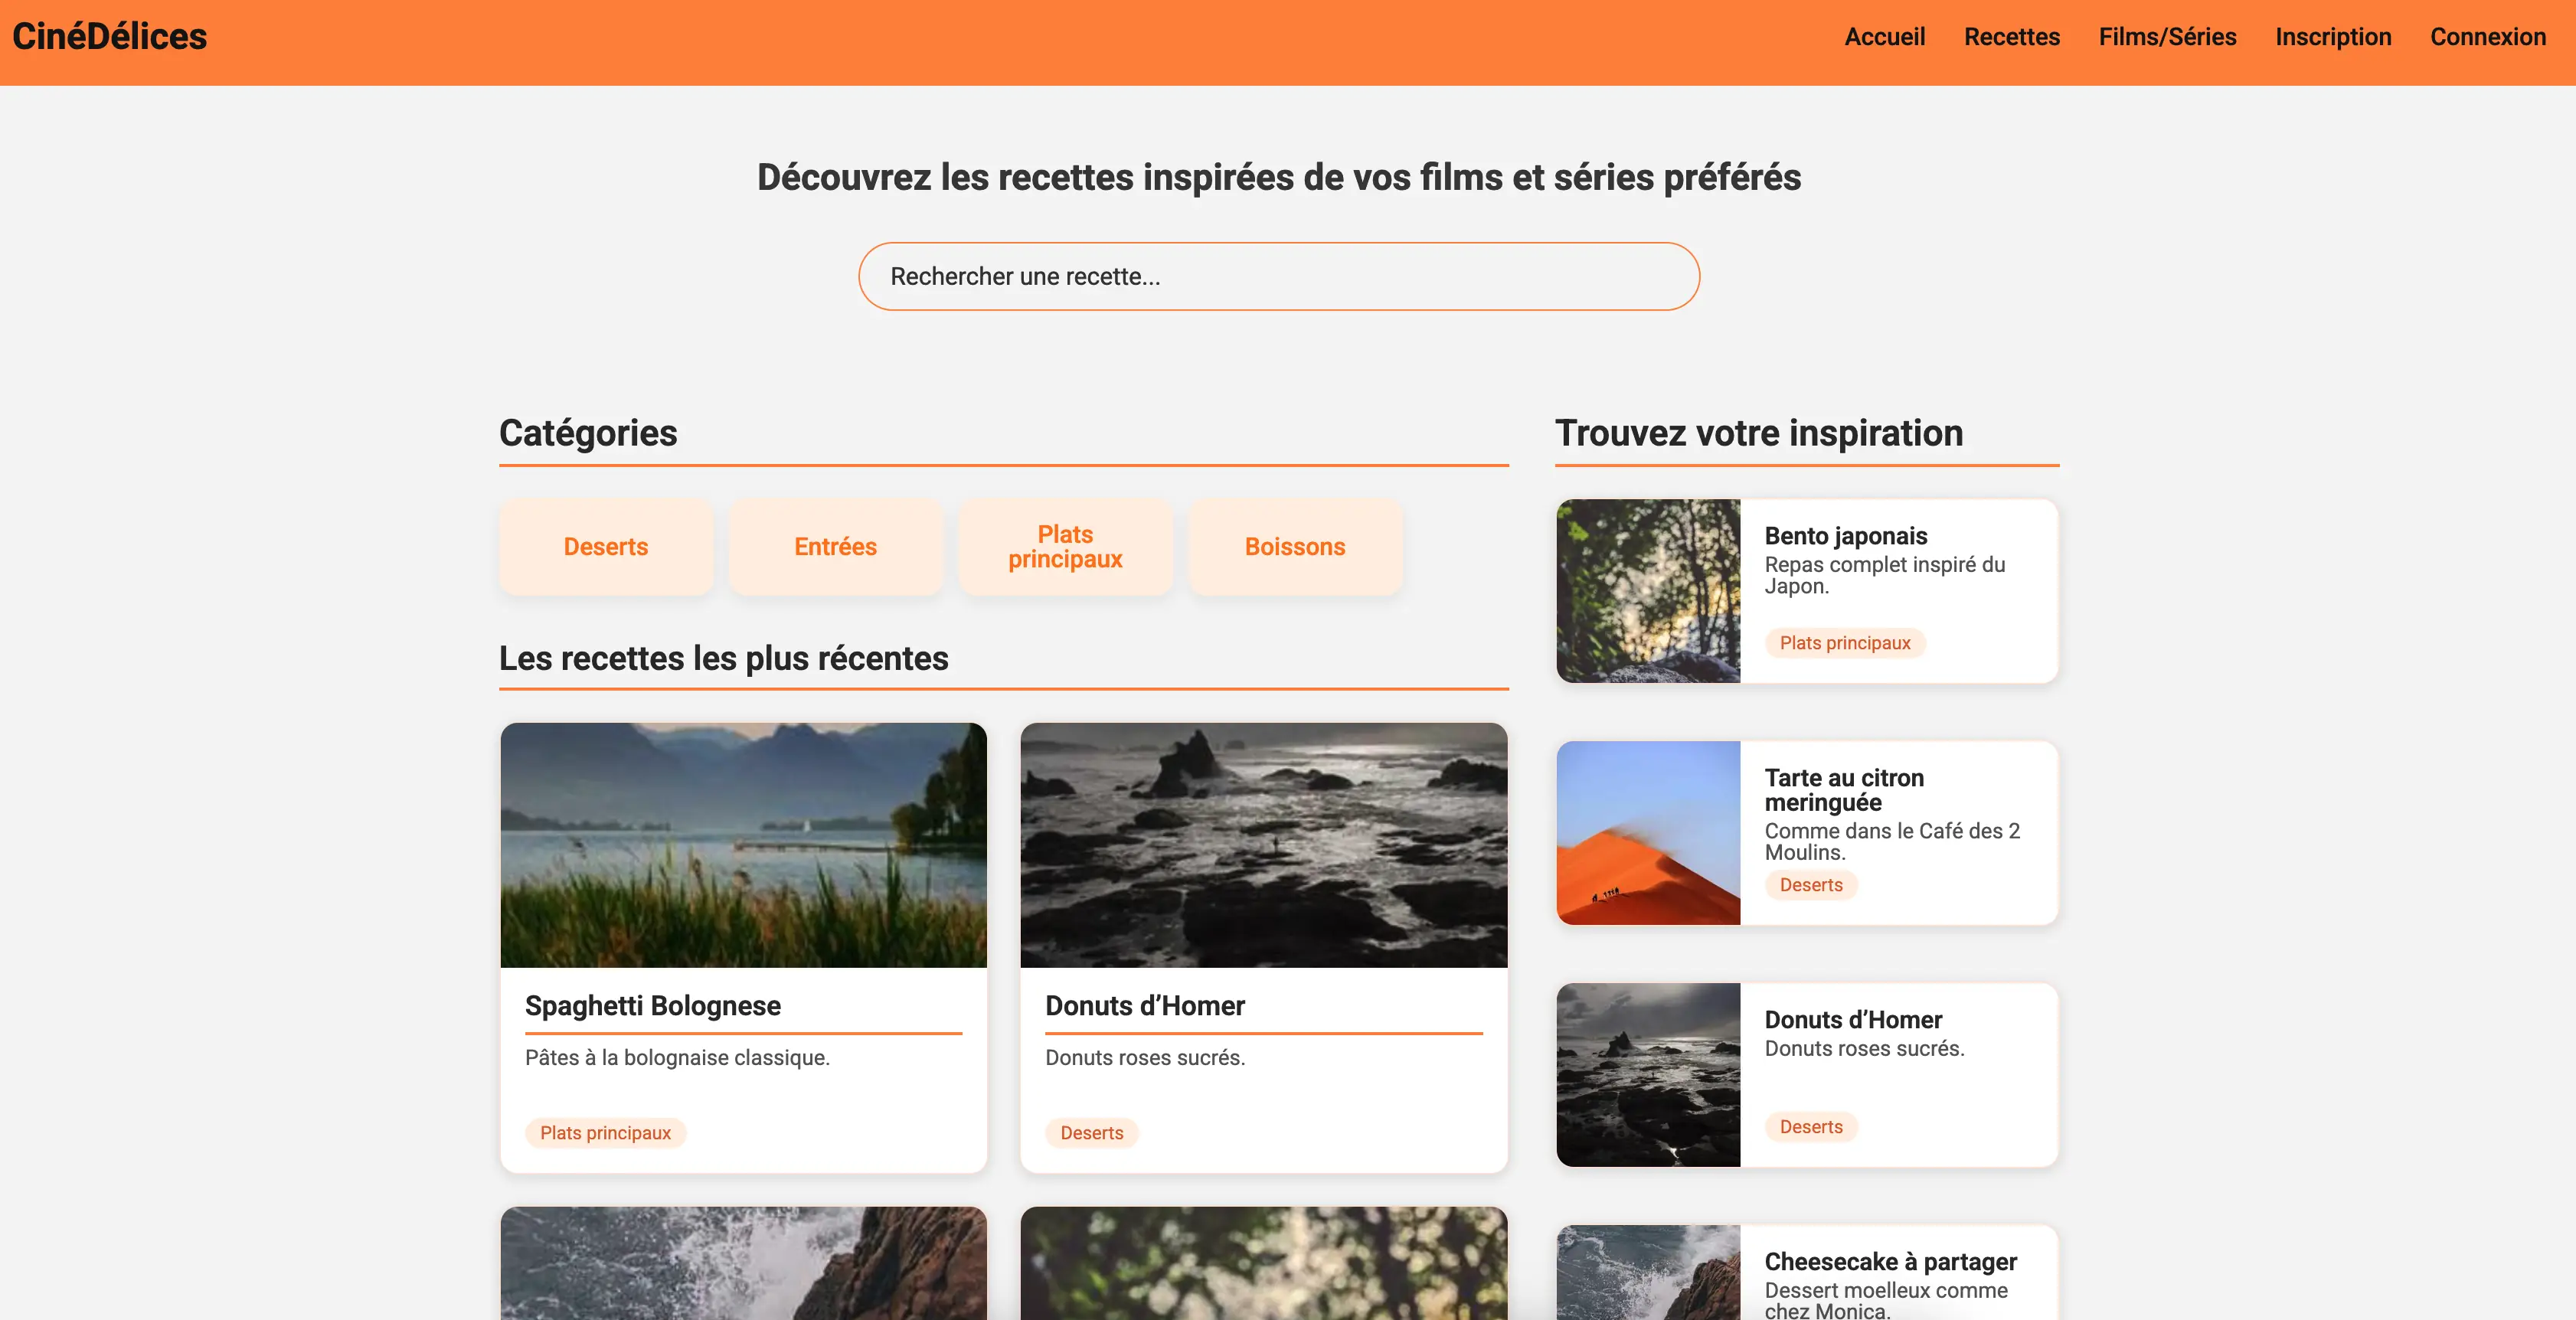2576x1320 pixels.
Task: Click 'Repas complet inspiré du Japon.' description
Action: [x=1884, y=575]
